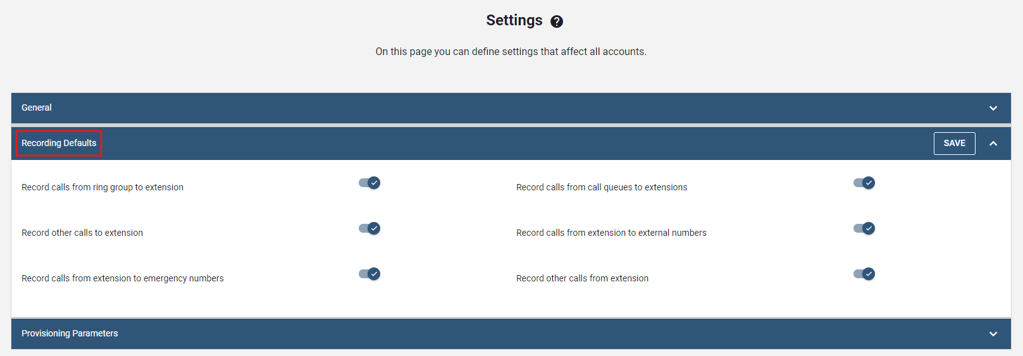Open the Provisioning Parameters section title

click(x=70, y=334)
